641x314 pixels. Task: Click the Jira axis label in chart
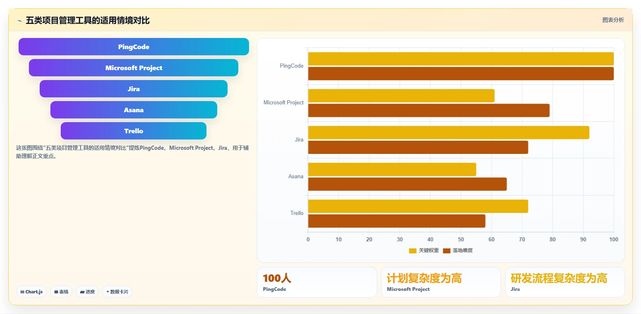pos(299,139)
